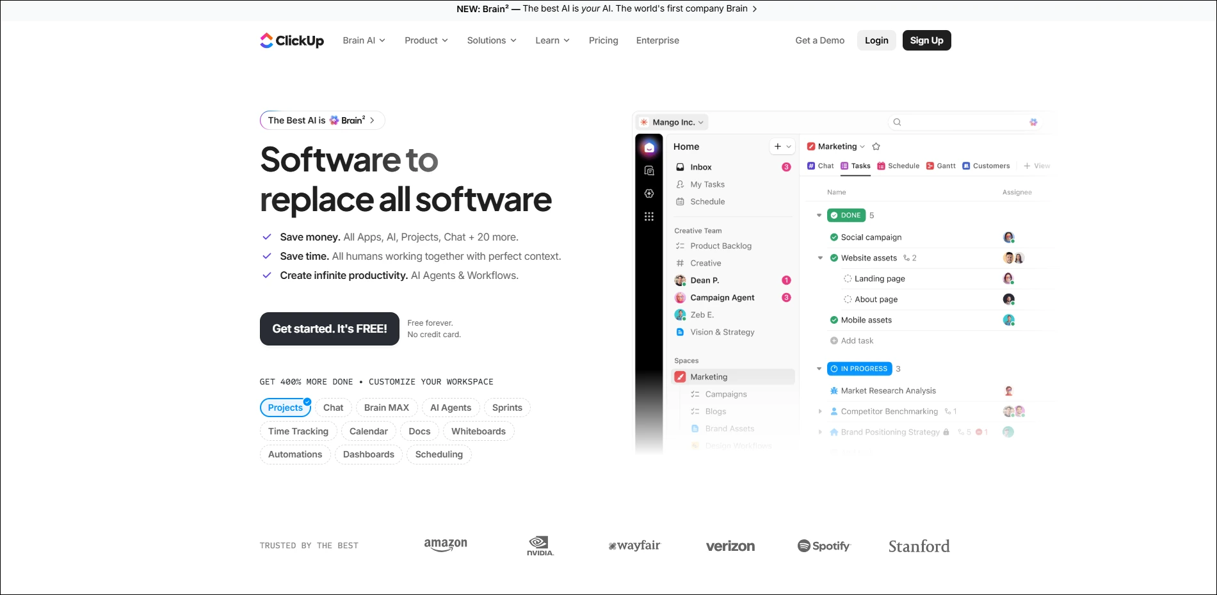Collapse Website assets subtasks
The height and width of the screenshot is (595, 1217).
(820, 258)
